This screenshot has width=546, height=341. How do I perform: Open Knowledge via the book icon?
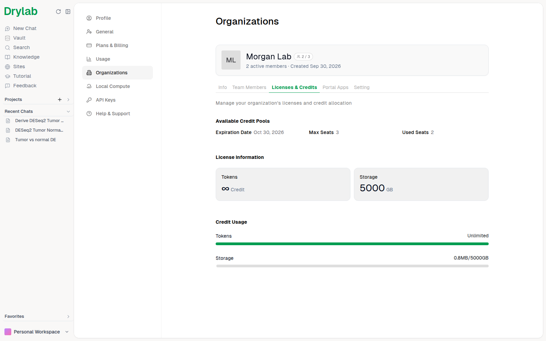click(8, 57)
